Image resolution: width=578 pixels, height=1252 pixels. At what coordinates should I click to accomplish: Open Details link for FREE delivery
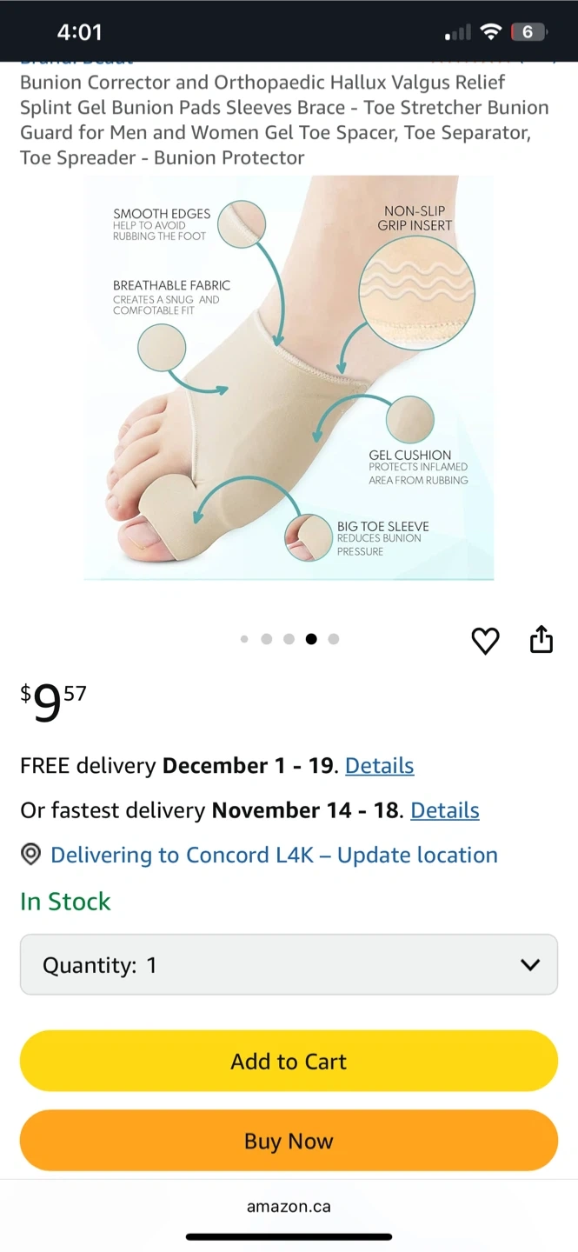[x=379, y=765]
